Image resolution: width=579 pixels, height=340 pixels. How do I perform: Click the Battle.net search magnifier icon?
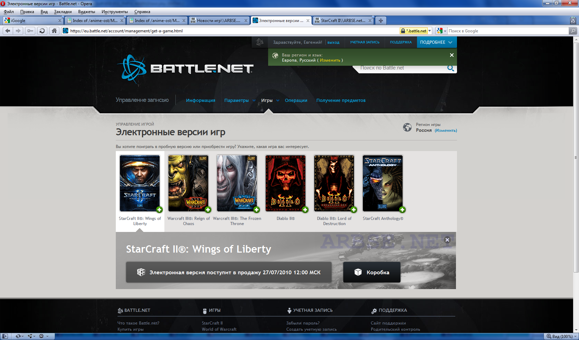pyautogui.click(x=450, y=68)
